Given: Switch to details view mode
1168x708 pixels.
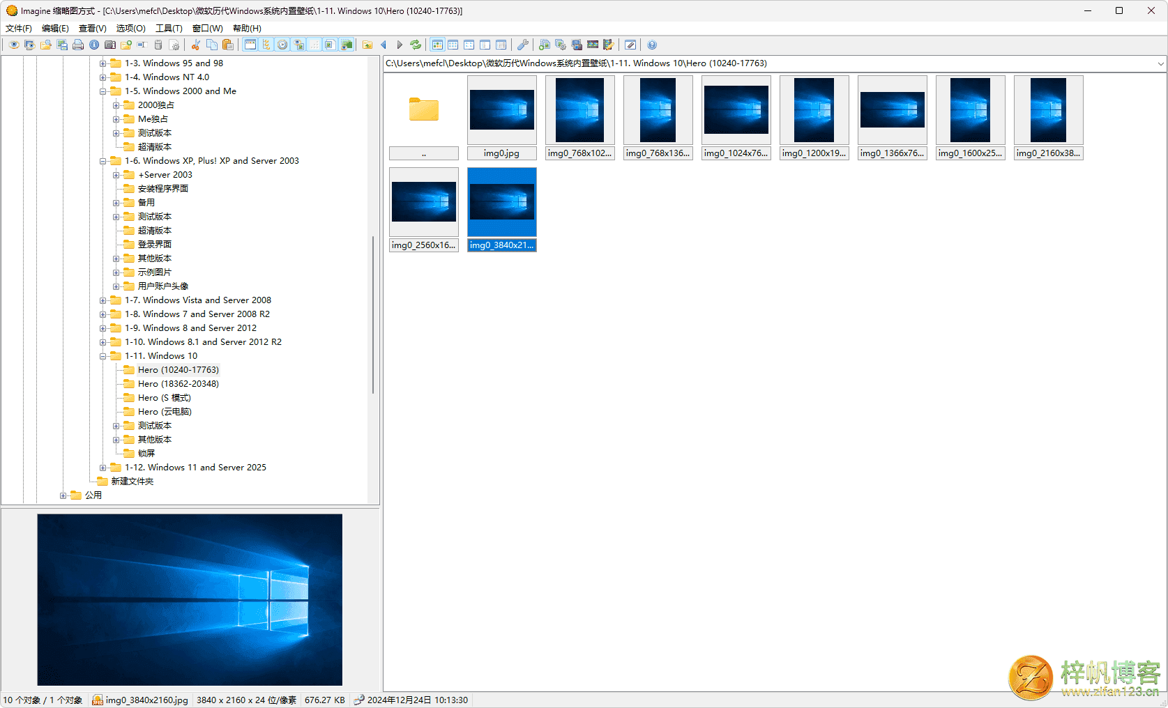Looking at the screenshot, I should 501,45.
